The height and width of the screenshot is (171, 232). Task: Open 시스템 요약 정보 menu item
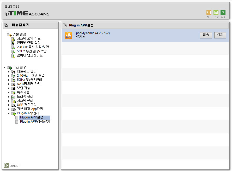point(29,39)
